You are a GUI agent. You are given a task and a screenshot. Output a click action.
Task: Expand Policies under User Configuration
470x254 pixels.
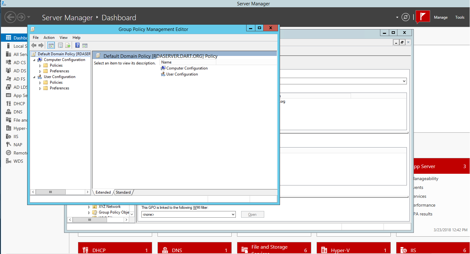coord(40,83)
